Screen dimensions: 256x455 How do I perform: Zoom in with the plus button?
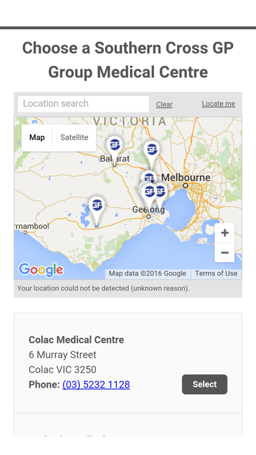click(225, 233)
